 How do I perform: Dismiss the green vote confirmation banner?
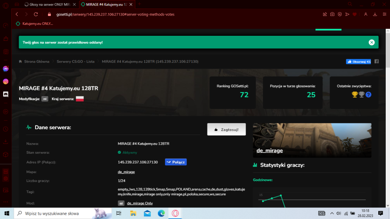click(x=372, y=42)
